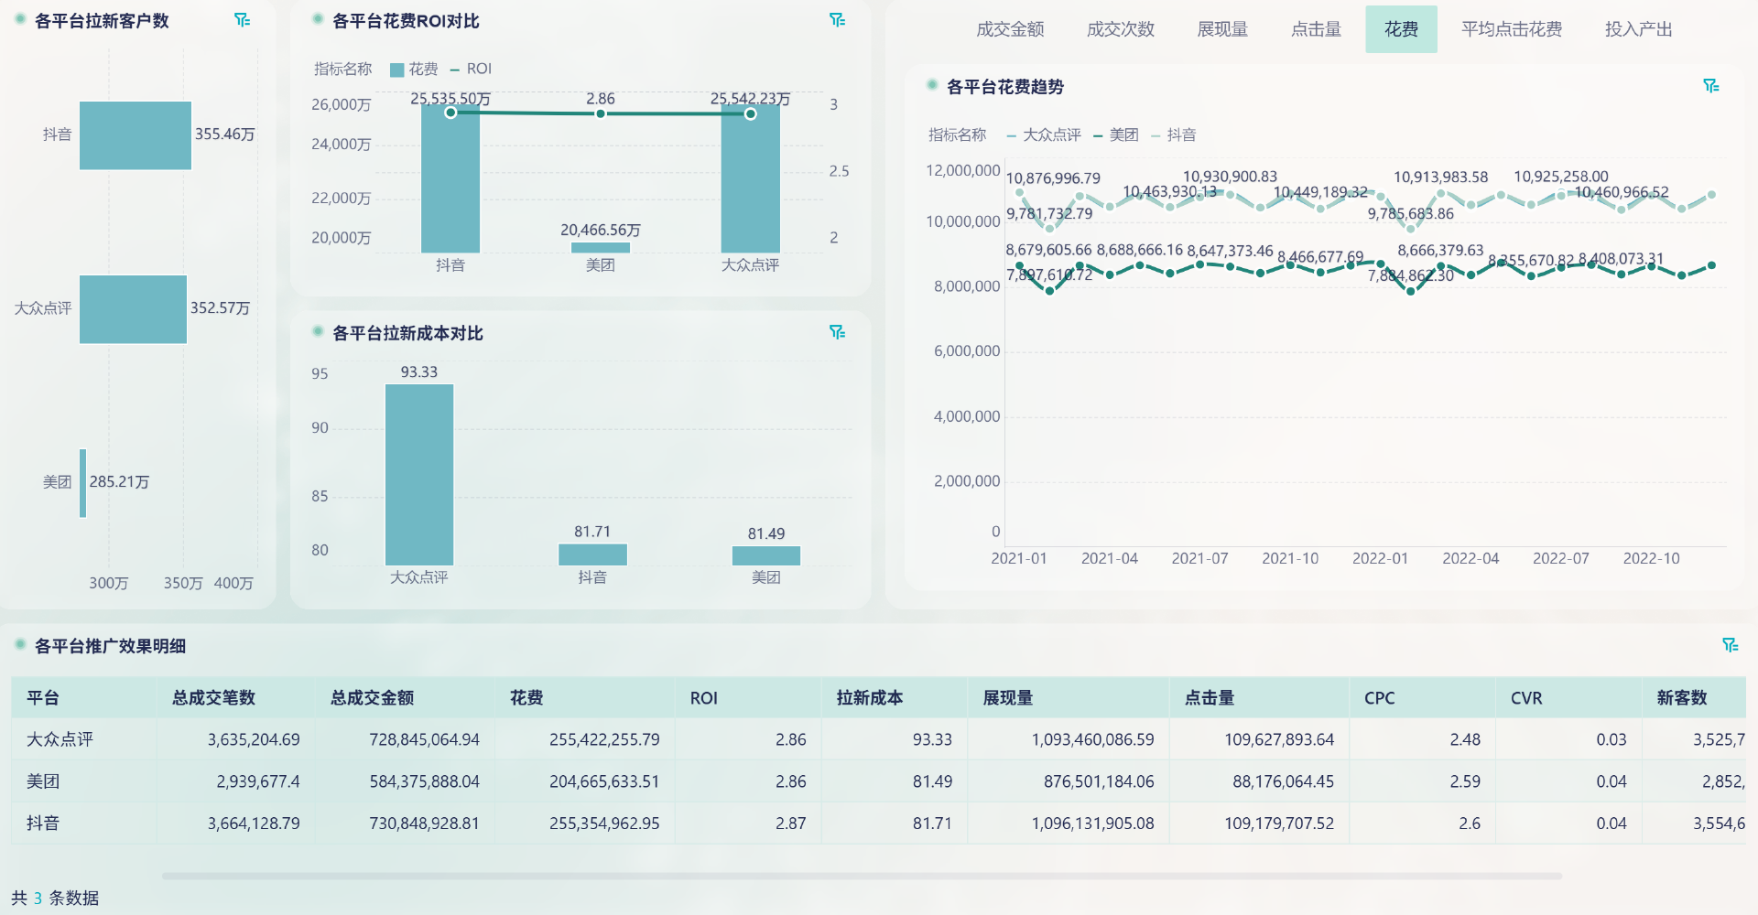This screenshot has width=1758, height=915.
Task: Toggle 花费 legend in ROI chart
Action: click(414, 70)
